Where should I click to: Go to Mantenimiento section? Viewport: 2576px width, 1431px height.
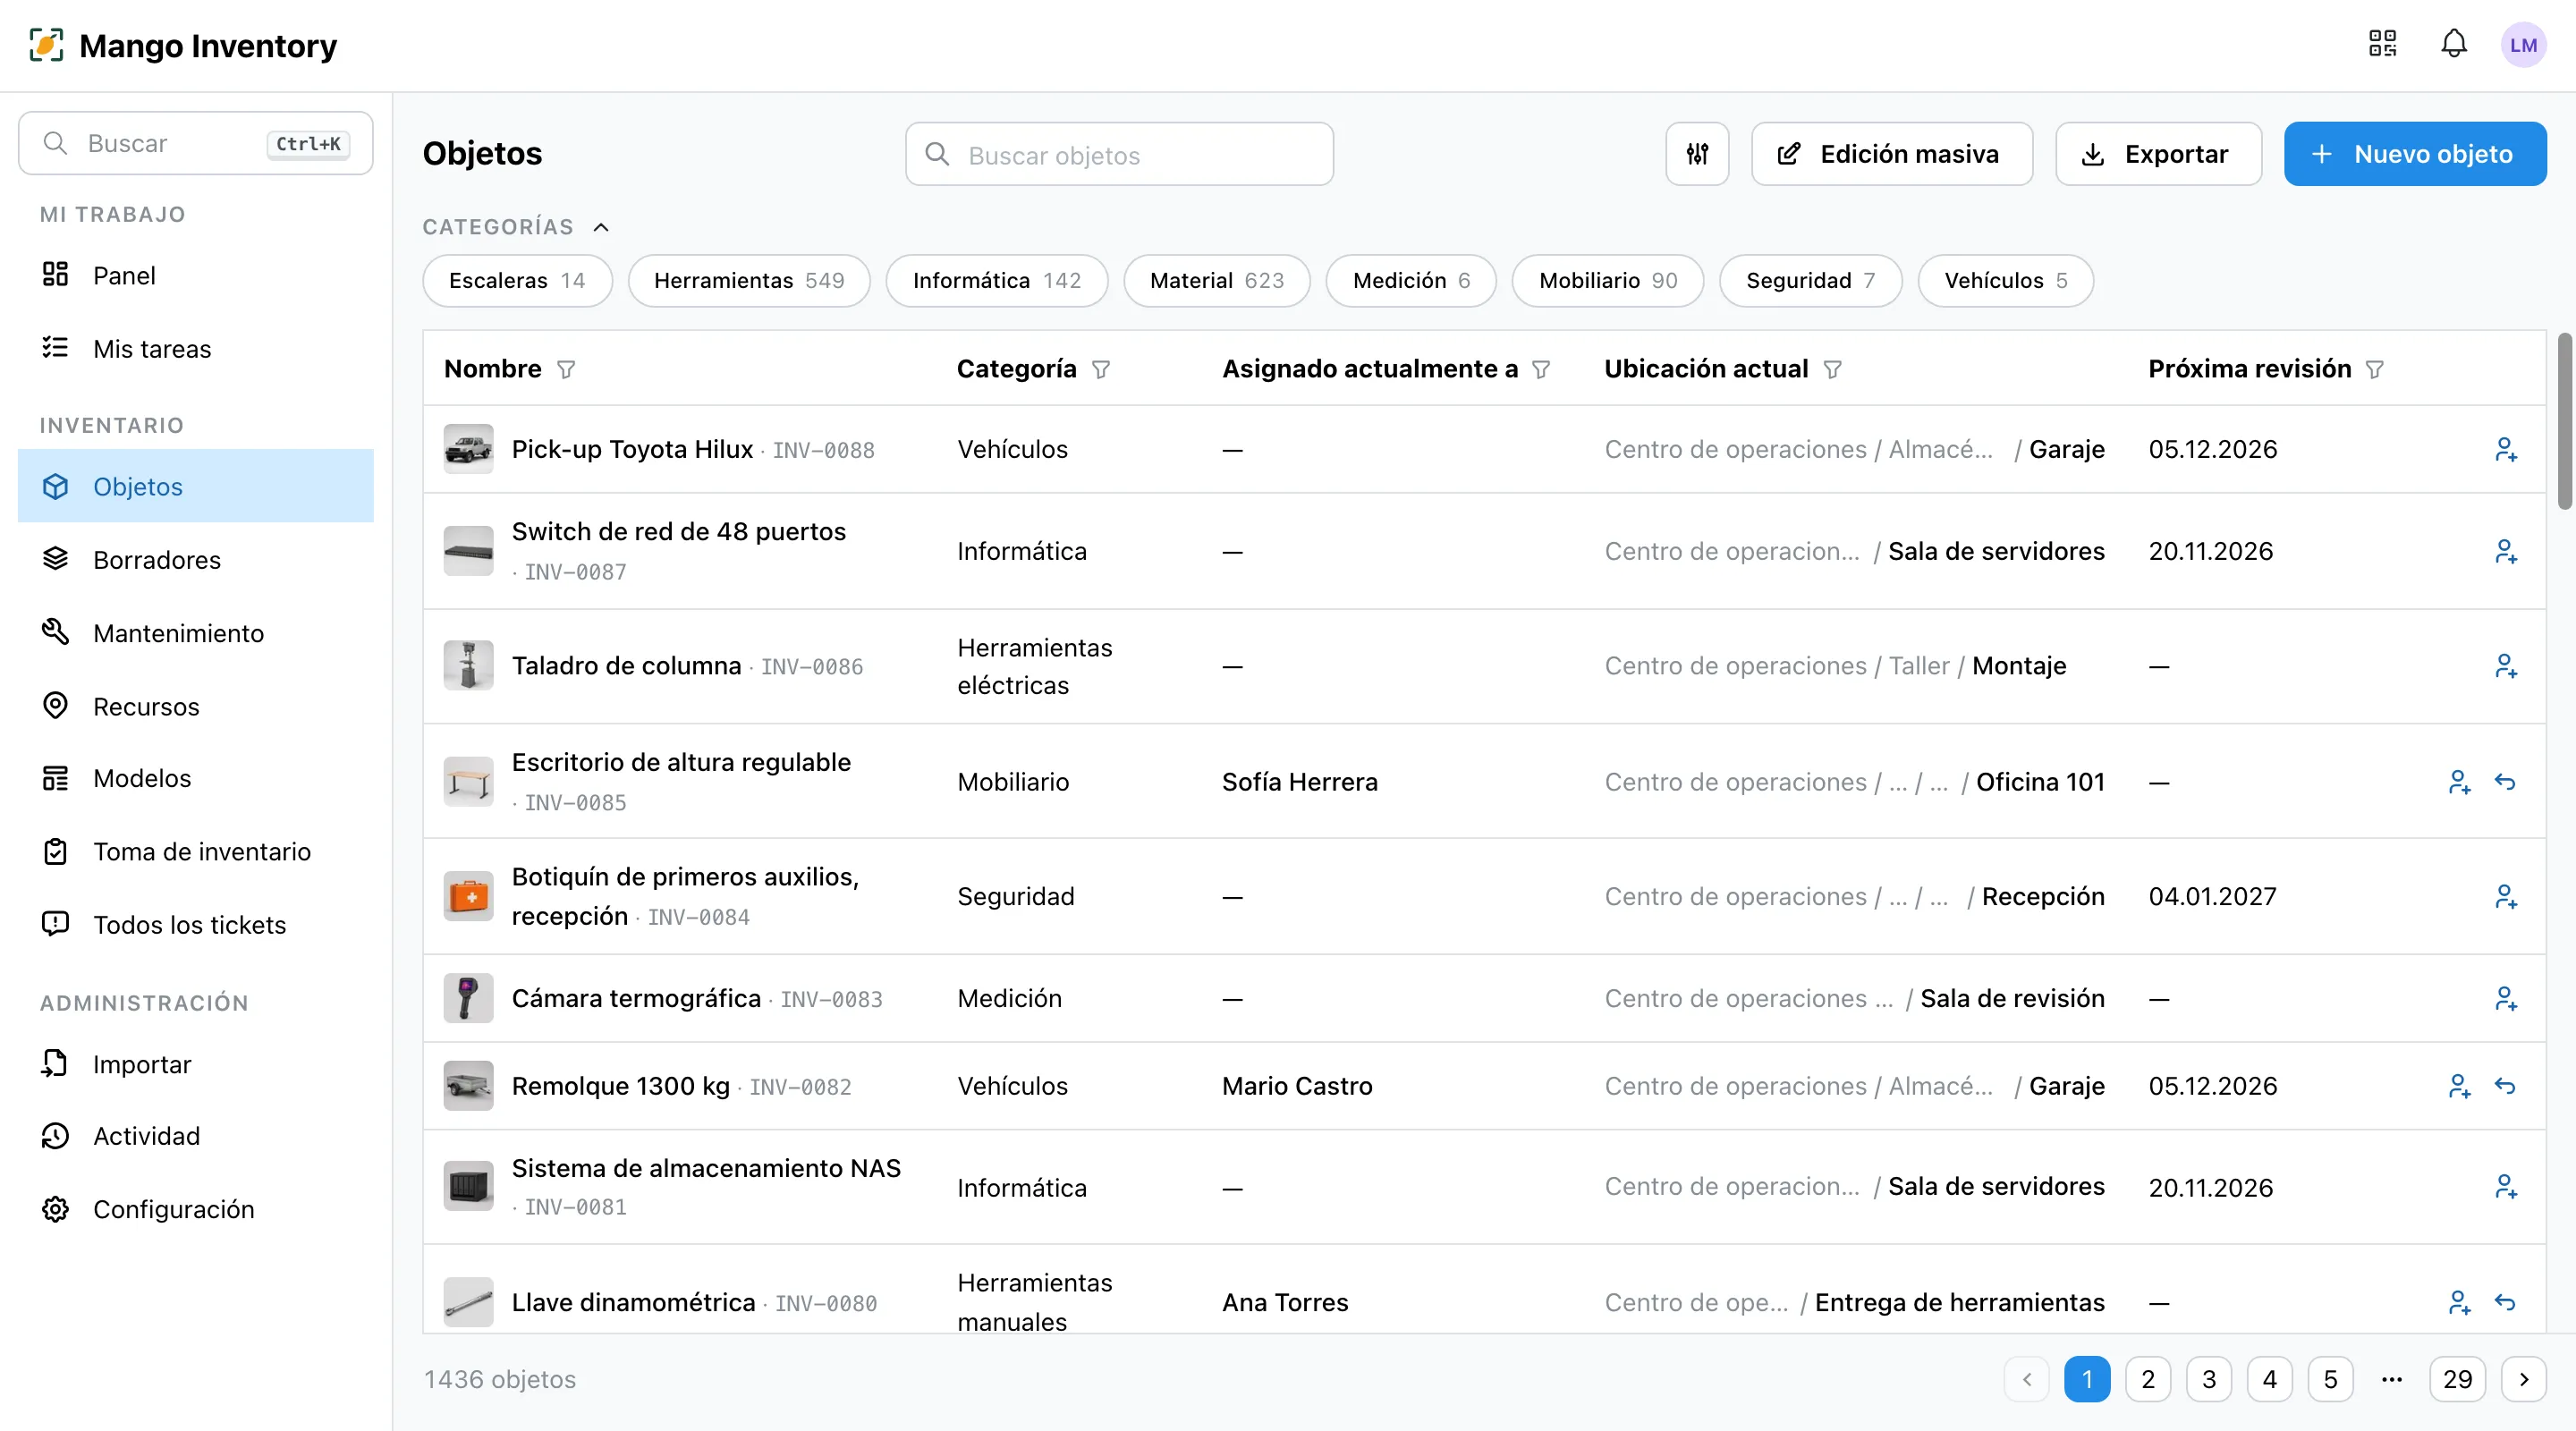(196, 633)
